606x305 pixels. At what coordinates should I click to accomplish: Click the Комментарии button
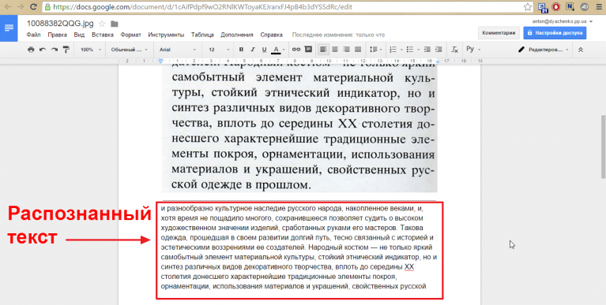click(x=499, y=33)
